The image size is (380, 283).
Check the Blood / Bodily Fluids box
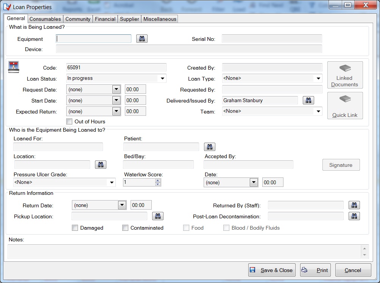tap(226, 228)
